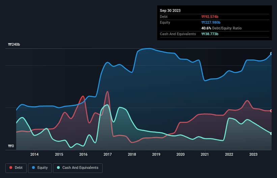Toggle the Debt legend button
This screenshot has width=277, height=178.
pyautogui.click(x=16, y=168)
